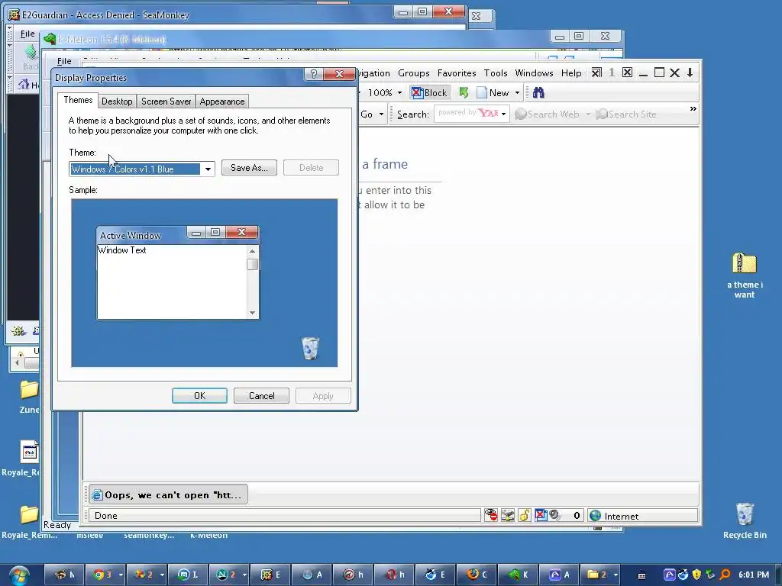Screen dimensions: 782x586
Task: Open the Tools menu
Action: (x=495, y=72)
